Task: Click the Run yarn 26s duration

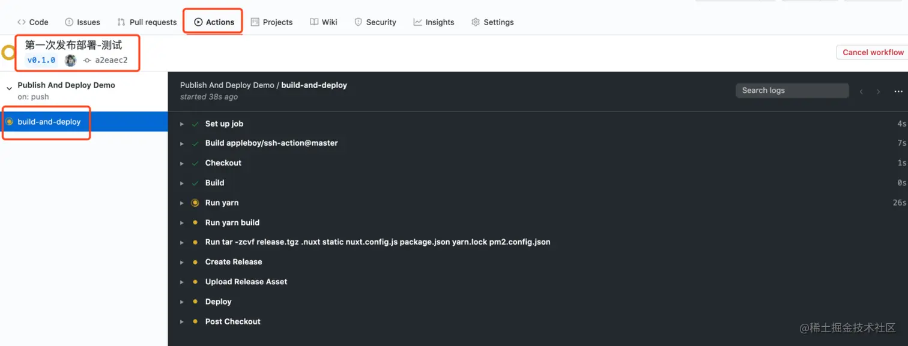Action: tap(899, 203)
